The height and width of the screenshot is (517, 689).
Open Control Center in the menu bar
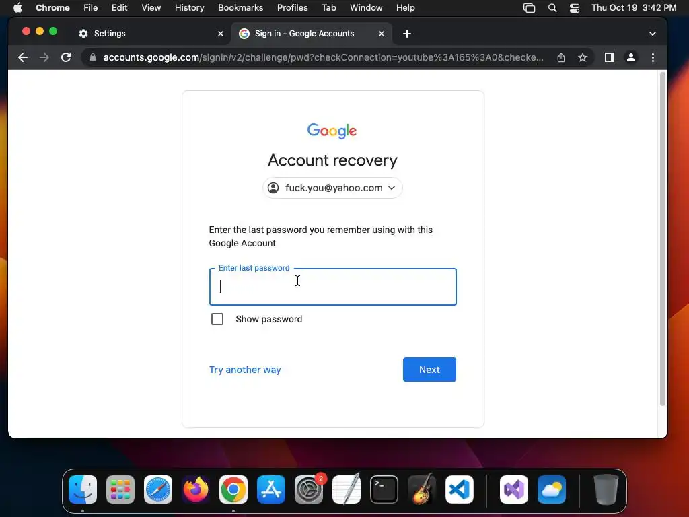[x=575, y=8]
